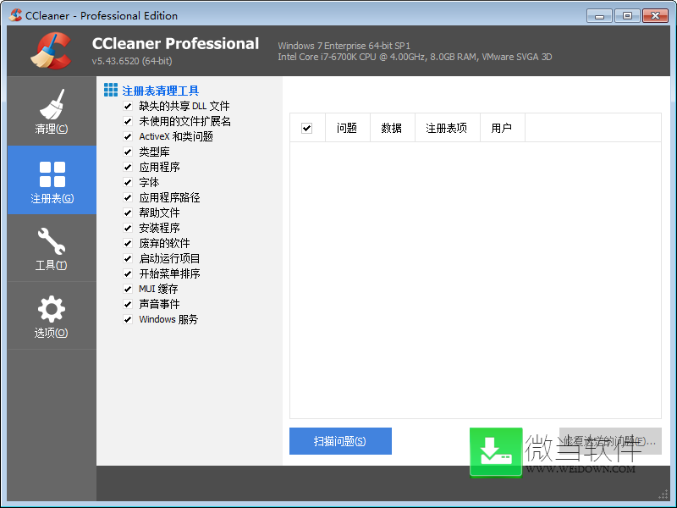
Task: Click the CCleaner logo in header
Action: tap(51, 50)
